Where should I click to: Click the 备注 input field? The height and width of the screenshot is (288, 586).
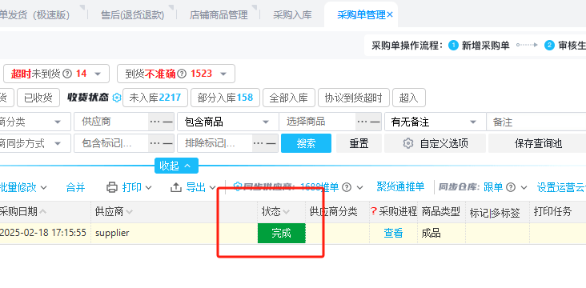click(536, 122)
